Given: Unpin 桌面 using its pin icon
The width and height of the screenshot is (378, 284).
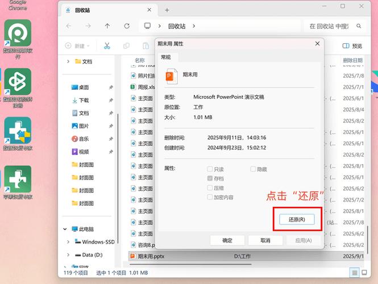Looking at the screenshot, I should click(111, 87).
